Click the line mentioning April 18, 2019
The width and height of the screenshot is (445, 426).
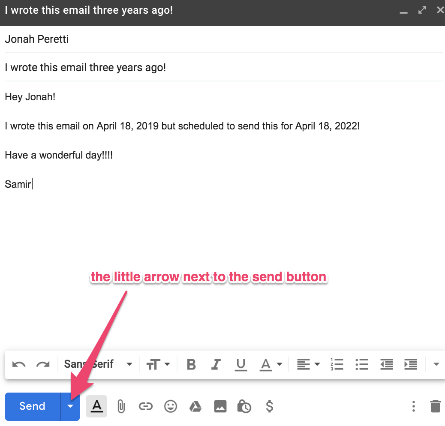[x=182, y=126]
